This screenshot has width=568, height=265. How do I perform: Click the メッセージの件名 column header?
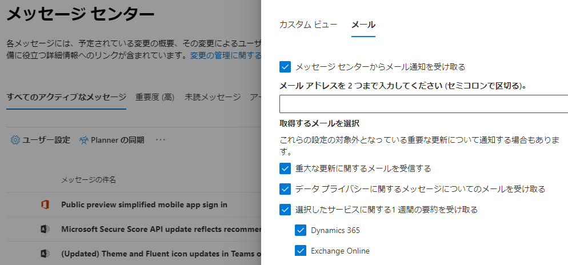click(x=89, y=180)
